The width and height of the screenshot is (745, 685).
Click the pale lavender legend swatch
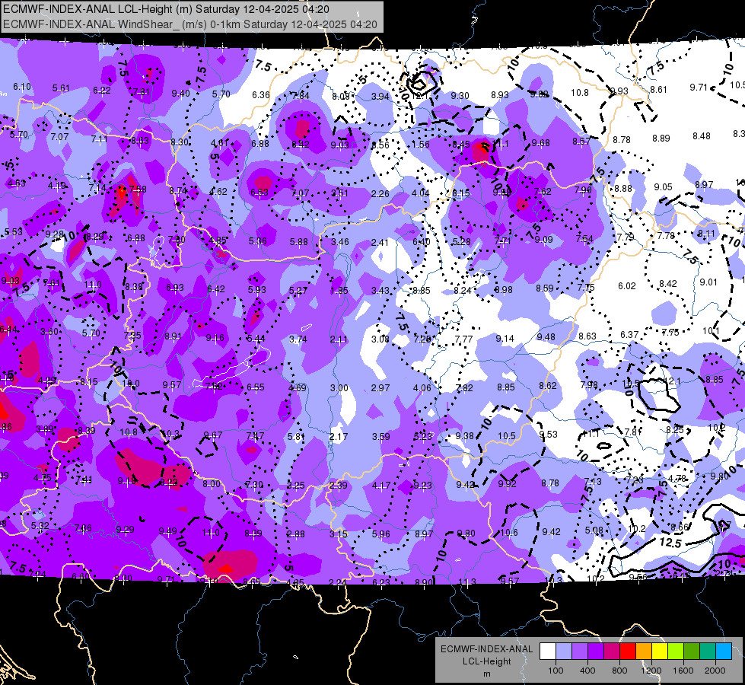(563, 651)
